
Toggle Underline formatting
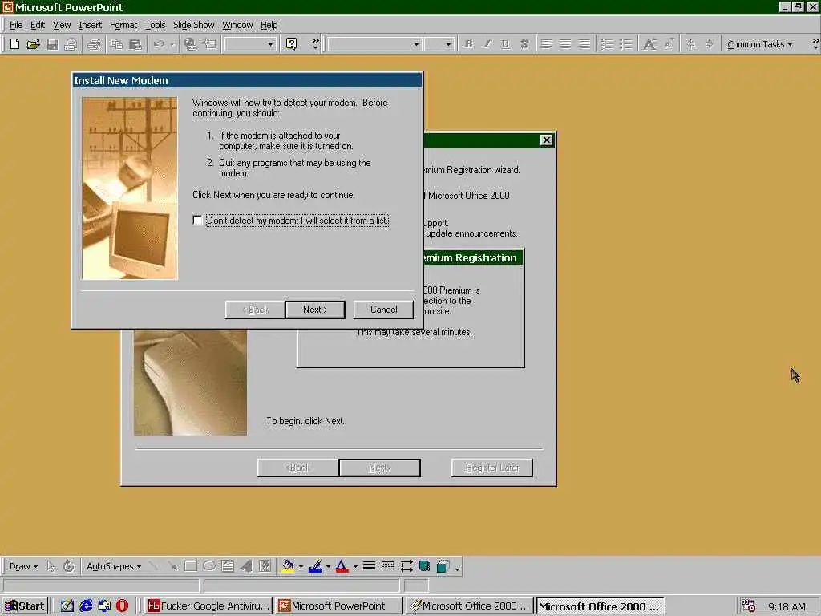505,44
